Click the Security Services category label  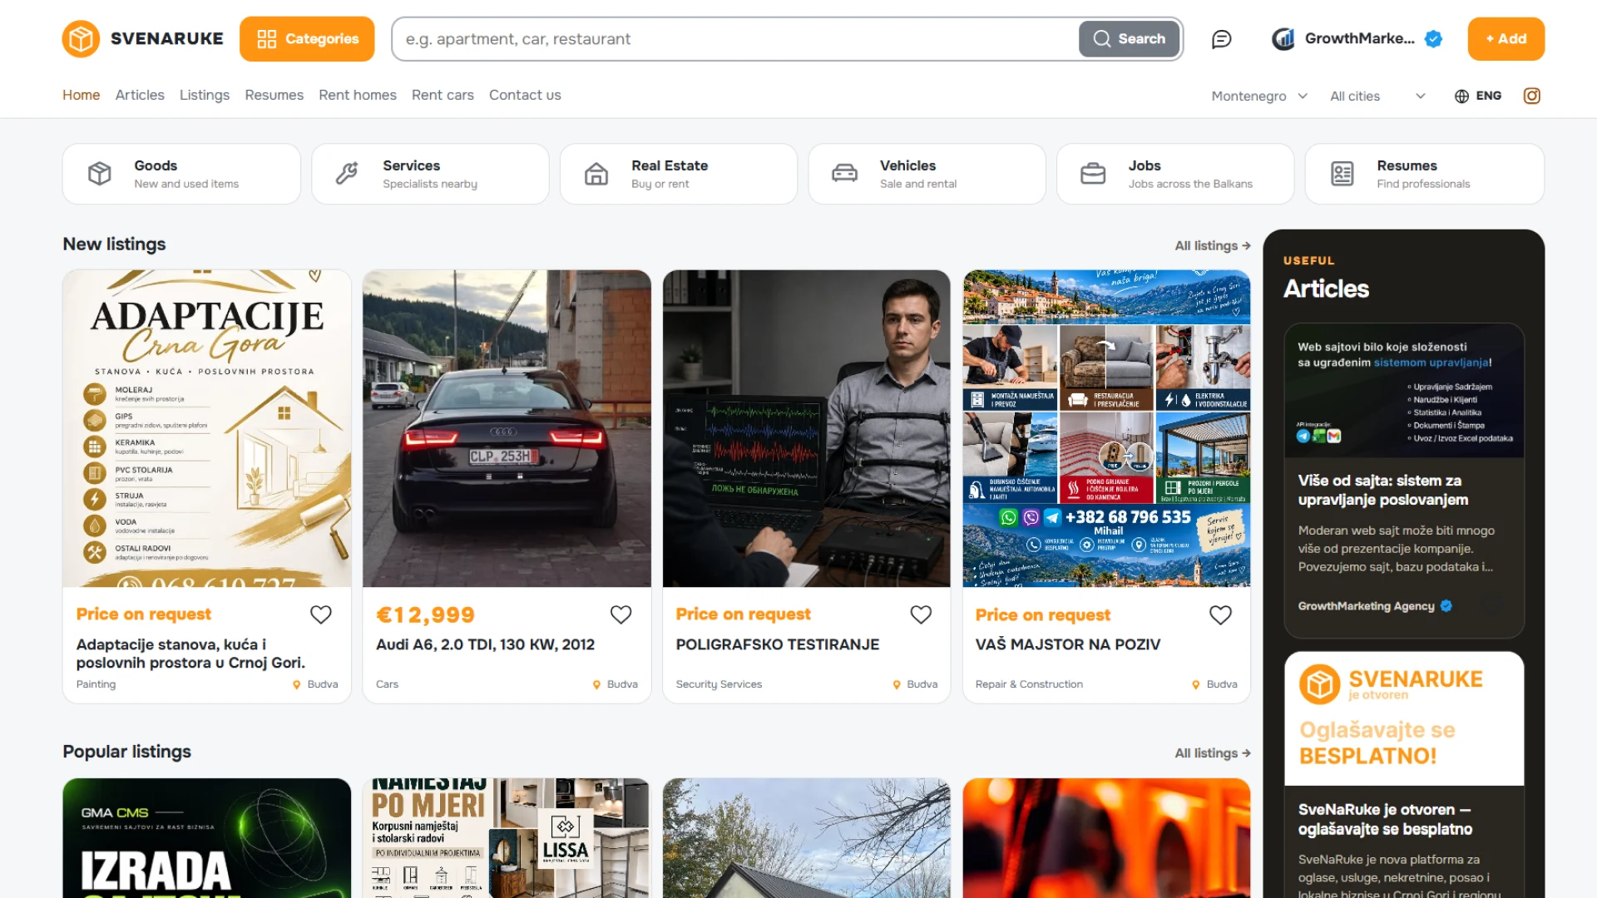tap(719, 684)
